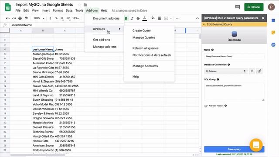Open Tasks in side panel
Image resolution: width=279 pixels, height=157 pixels.
tap(273, 44)
